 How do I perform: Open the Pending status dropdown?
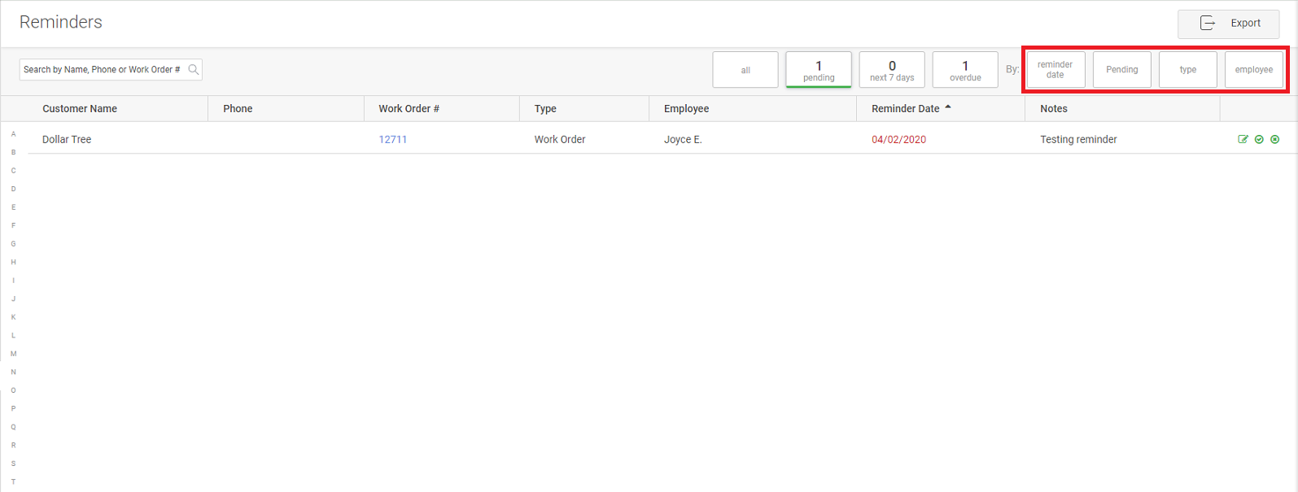tap(1121, 70)
